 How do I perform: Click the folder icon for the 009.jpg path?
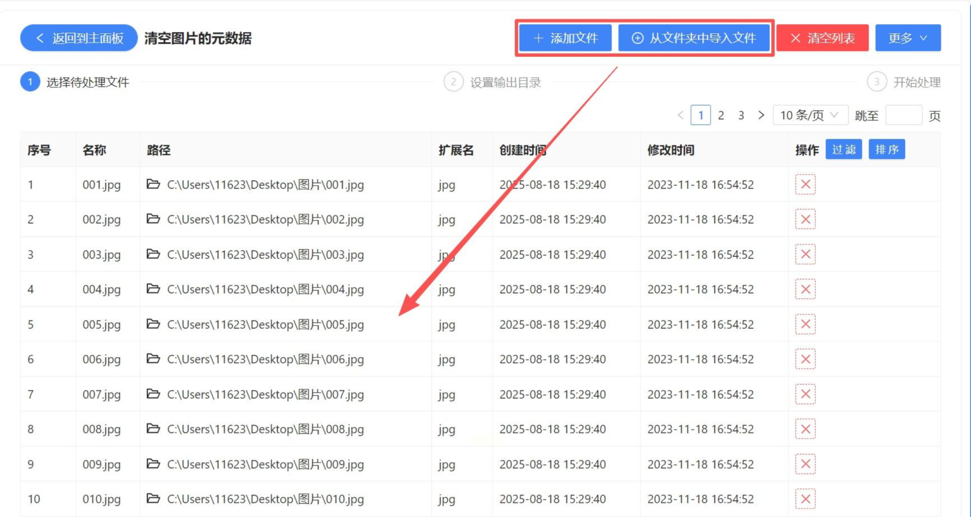pos(153,464)
